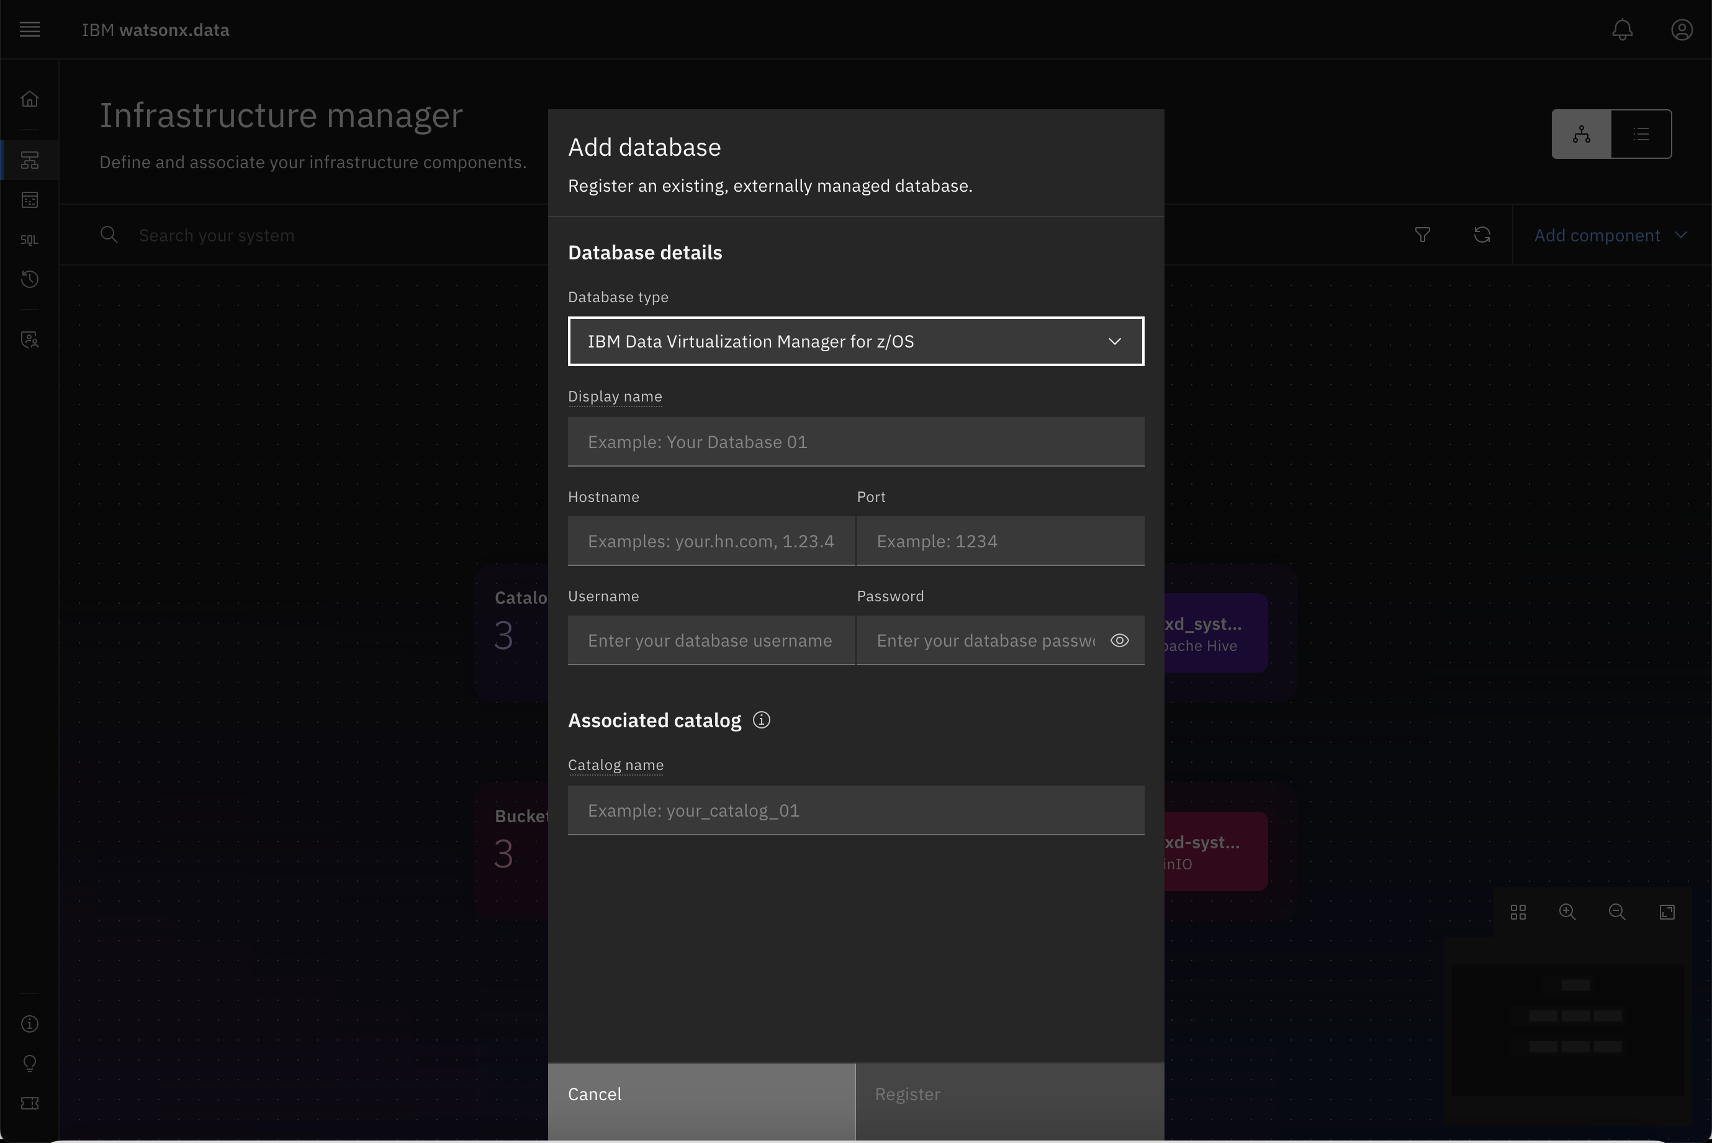The width and height of the screenshot is (1712, 1143).
Task: Click the Display name field
Action: pos(855,442)
